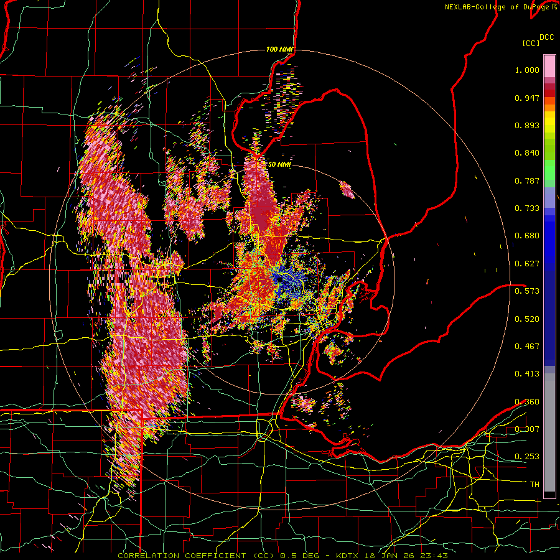Click the DCC product label

[546, 37]
